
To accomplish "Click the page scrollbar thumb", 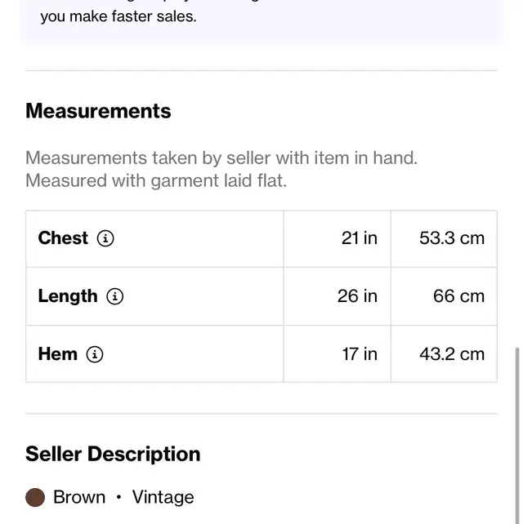I will tap(517, 435).
